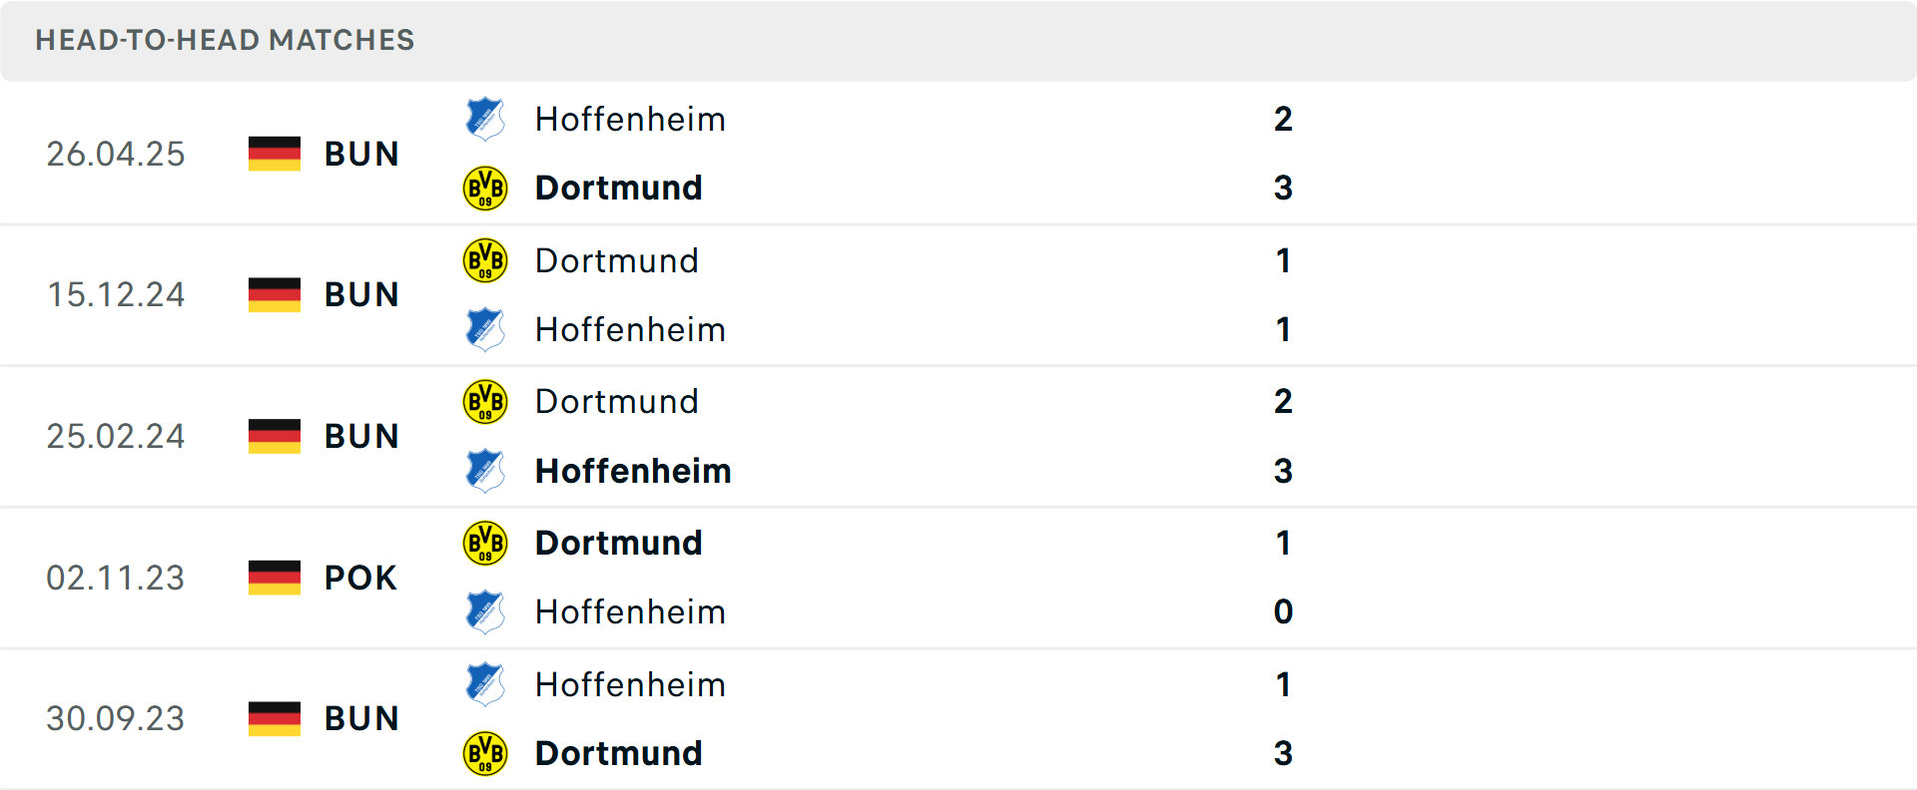This screenshot has height=790, width=1917.
Task: Click the BUN competition label in the 15.12.24 row
Action: tap(360, 294)
